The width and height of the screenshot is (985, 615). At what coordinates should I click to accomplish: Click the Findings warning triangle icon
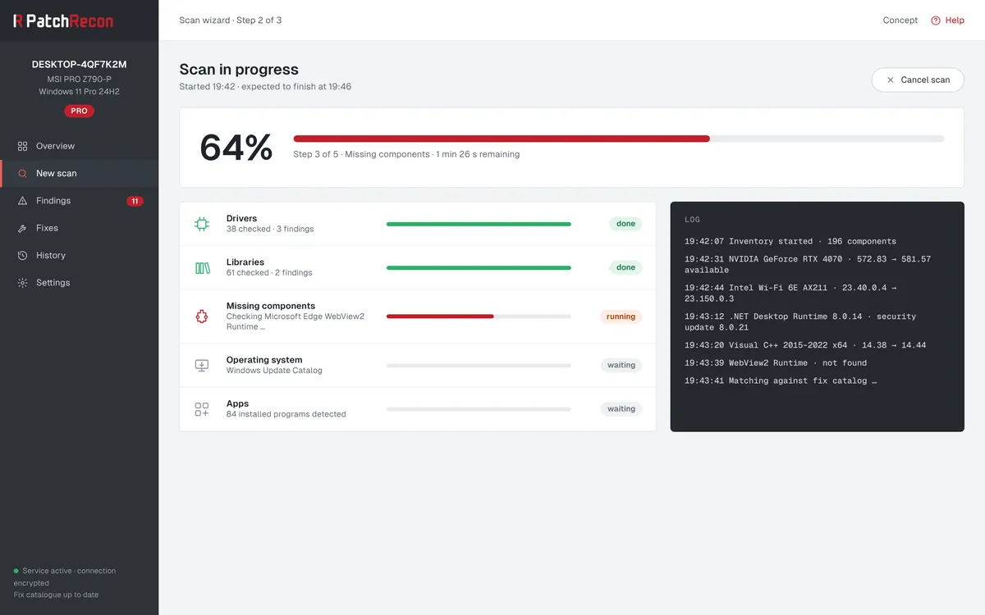pos(22,201)
